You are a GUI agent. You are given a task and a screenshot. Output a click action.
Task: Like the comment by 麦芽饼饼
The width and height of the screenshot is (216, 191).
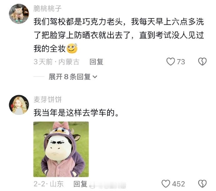(x=166, y=184)
